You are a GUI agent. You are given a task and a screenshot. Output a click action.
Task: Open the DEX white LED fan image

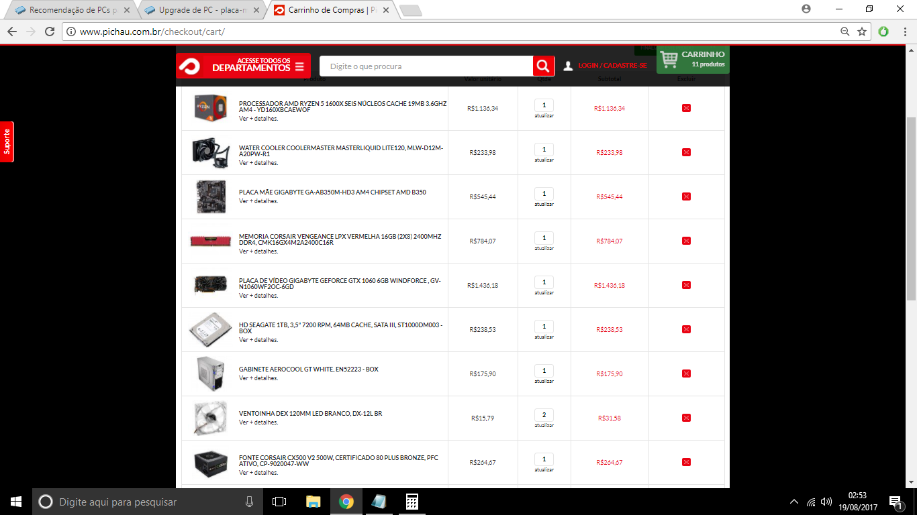210,418
